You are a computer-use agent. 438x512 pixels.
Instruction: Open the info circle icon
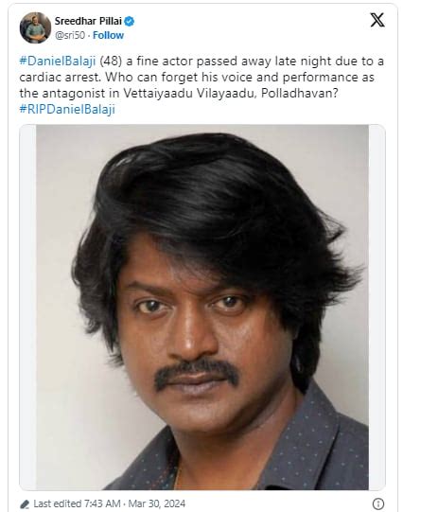378,503
